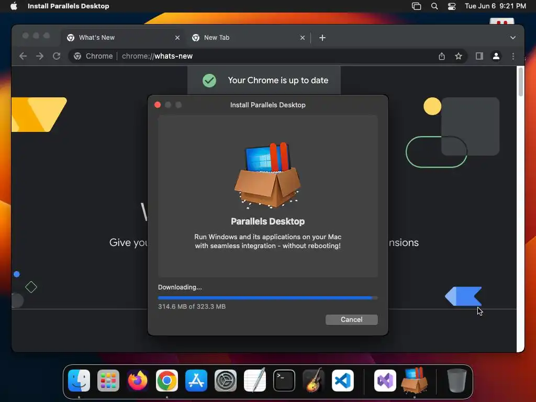The height and width of the screenshot is (402, 536).
Task: Click the 314.6 MB of 323.3 MB text
Action: 192,307
